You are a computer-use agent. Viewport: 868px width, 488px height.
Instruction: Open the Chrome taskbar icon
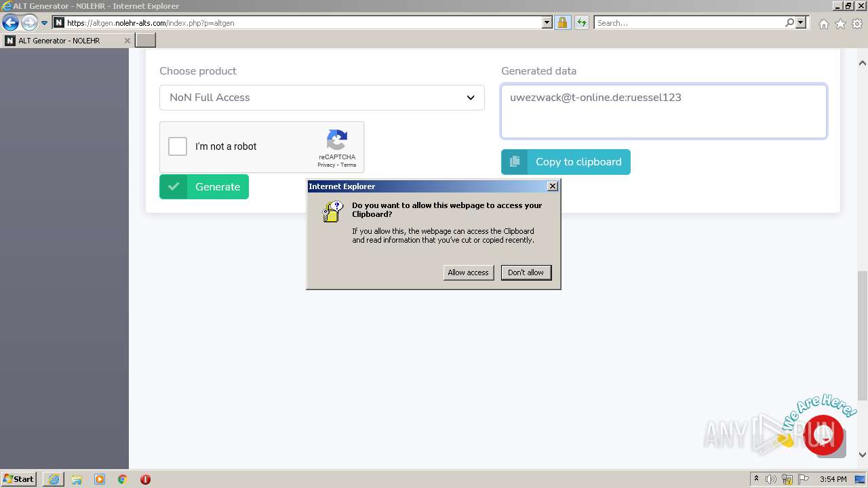pyautogui.click(x=122, y=479)
